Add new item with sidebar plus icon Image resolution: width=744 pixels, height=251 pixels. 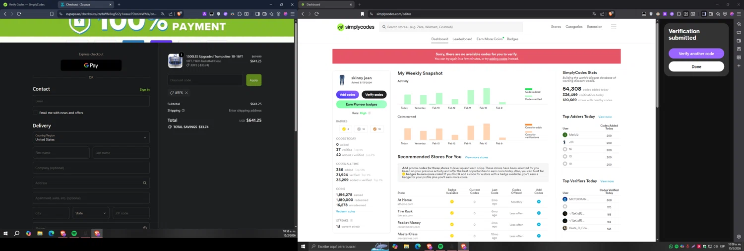739,65
